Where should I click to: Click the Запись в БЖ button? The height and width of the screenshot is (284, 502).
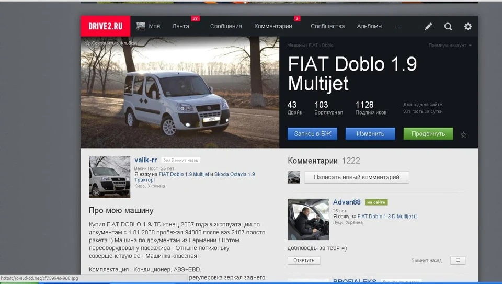pyautogui.click(x=313, y=134)
